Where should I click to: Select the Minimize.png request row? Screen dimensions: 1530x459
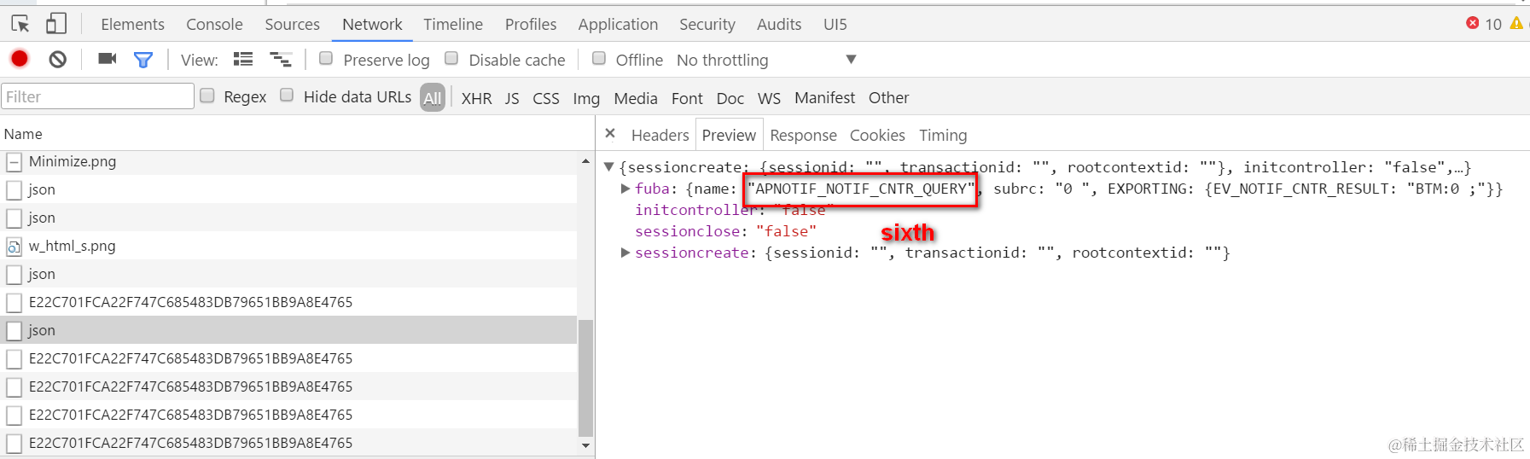coord(288,161)
